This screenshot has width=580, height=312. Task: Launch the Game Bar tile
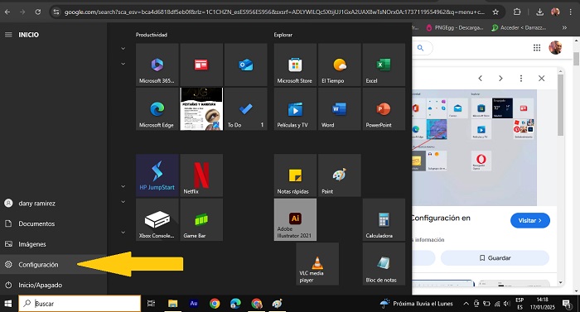tap(201, 219)
